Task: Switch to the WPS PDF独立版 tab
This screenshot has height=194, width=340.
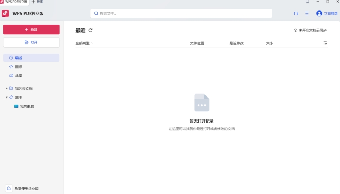Action: pyautogui.click(x=14, y=2)
